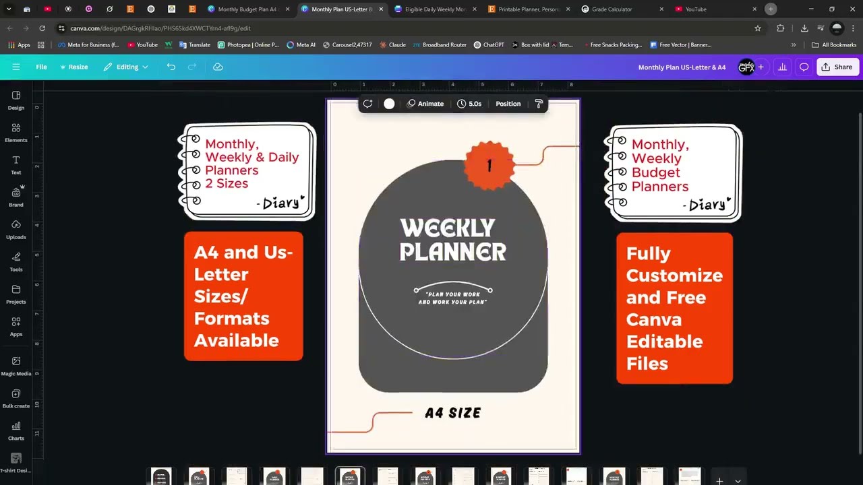
Task: Click the plus icon to add collaborators
Action: (x=761, y=67)
